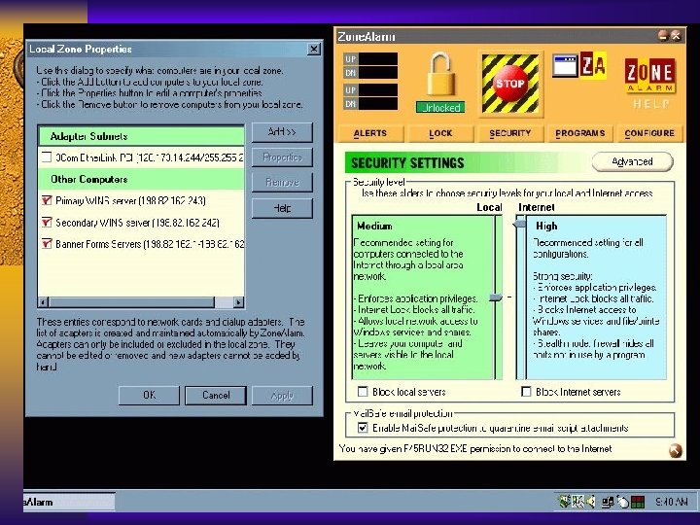
Task: Uncheck the Secondary WINS server entry
Action: coord(47,222)
